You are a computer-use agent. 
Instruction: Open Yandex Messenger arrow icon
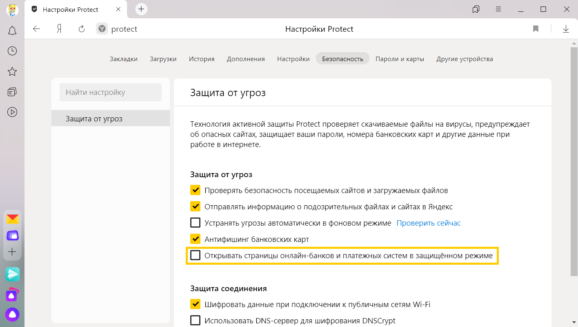pos(12,274)
